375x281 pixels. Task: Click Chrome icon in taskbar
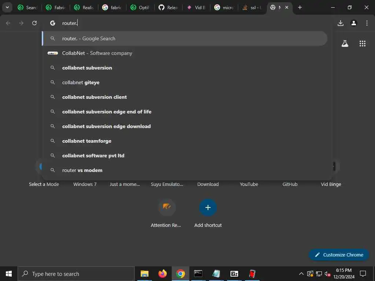(x=180, y=274)
